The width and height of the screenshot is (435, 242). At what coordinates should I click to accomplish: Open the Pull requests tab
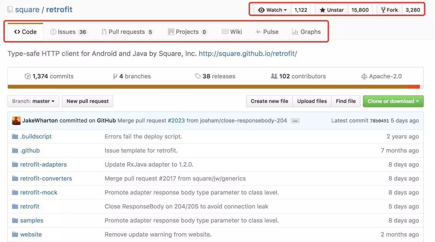127,32
